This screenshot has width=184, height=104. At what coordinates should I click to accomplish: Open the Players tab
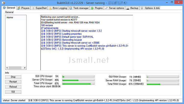click(x=24, y=8)
